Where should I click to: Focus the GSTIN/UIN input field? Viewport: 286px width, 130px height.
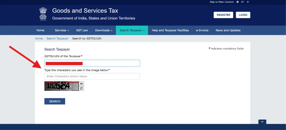pos(92,63)
